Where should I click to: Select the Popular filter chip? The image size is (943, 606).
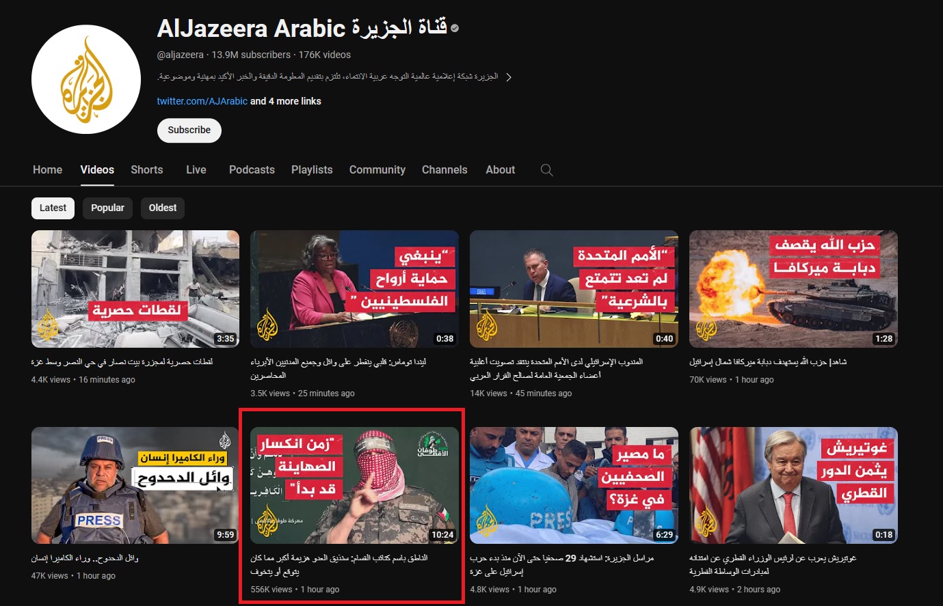click(107, 208)
